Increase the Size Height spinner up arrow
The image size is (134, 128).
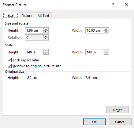click(x=46, y=29)
